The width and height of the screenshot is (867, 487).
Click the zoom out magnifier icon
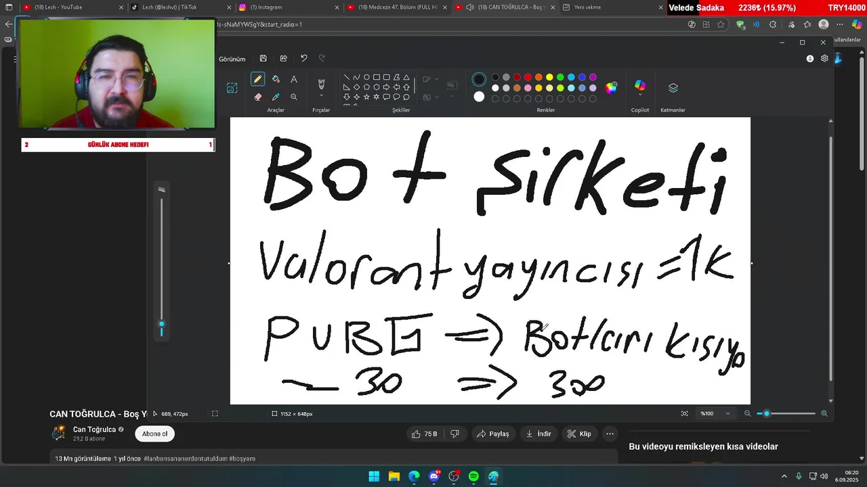[747, 413]
